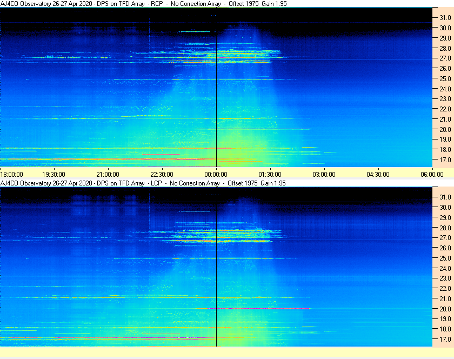The height and width of the screenshot is (359, 454).
Task: Click the 23.0 frequency label in LCP panel
Action: [x=445, y=278]
